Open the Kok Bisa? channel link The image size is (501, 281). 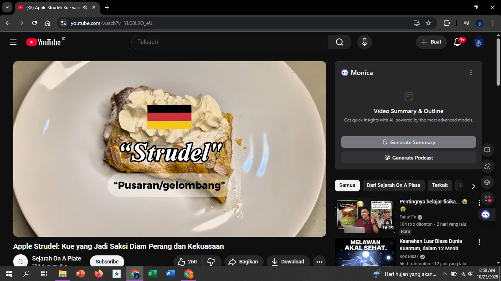tap(409, 256)
